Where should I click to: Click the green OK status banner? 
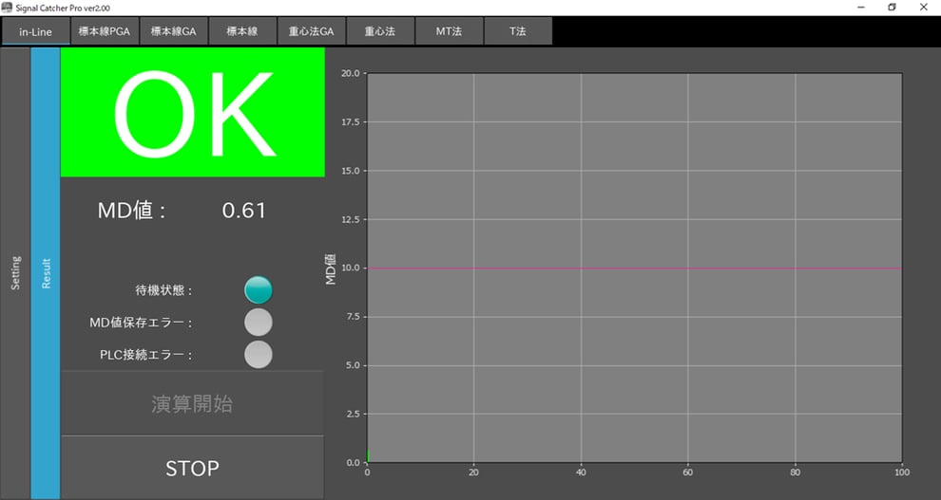point(193,113)
